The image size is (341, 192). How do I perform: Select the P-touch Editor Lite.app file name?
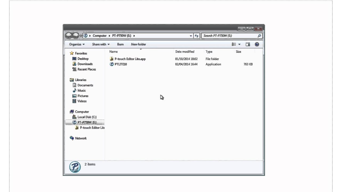click(x=130, y=59)
